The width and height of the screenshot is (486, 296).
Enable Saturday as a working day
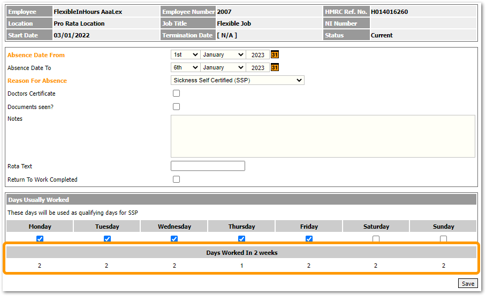coord(376,239)
